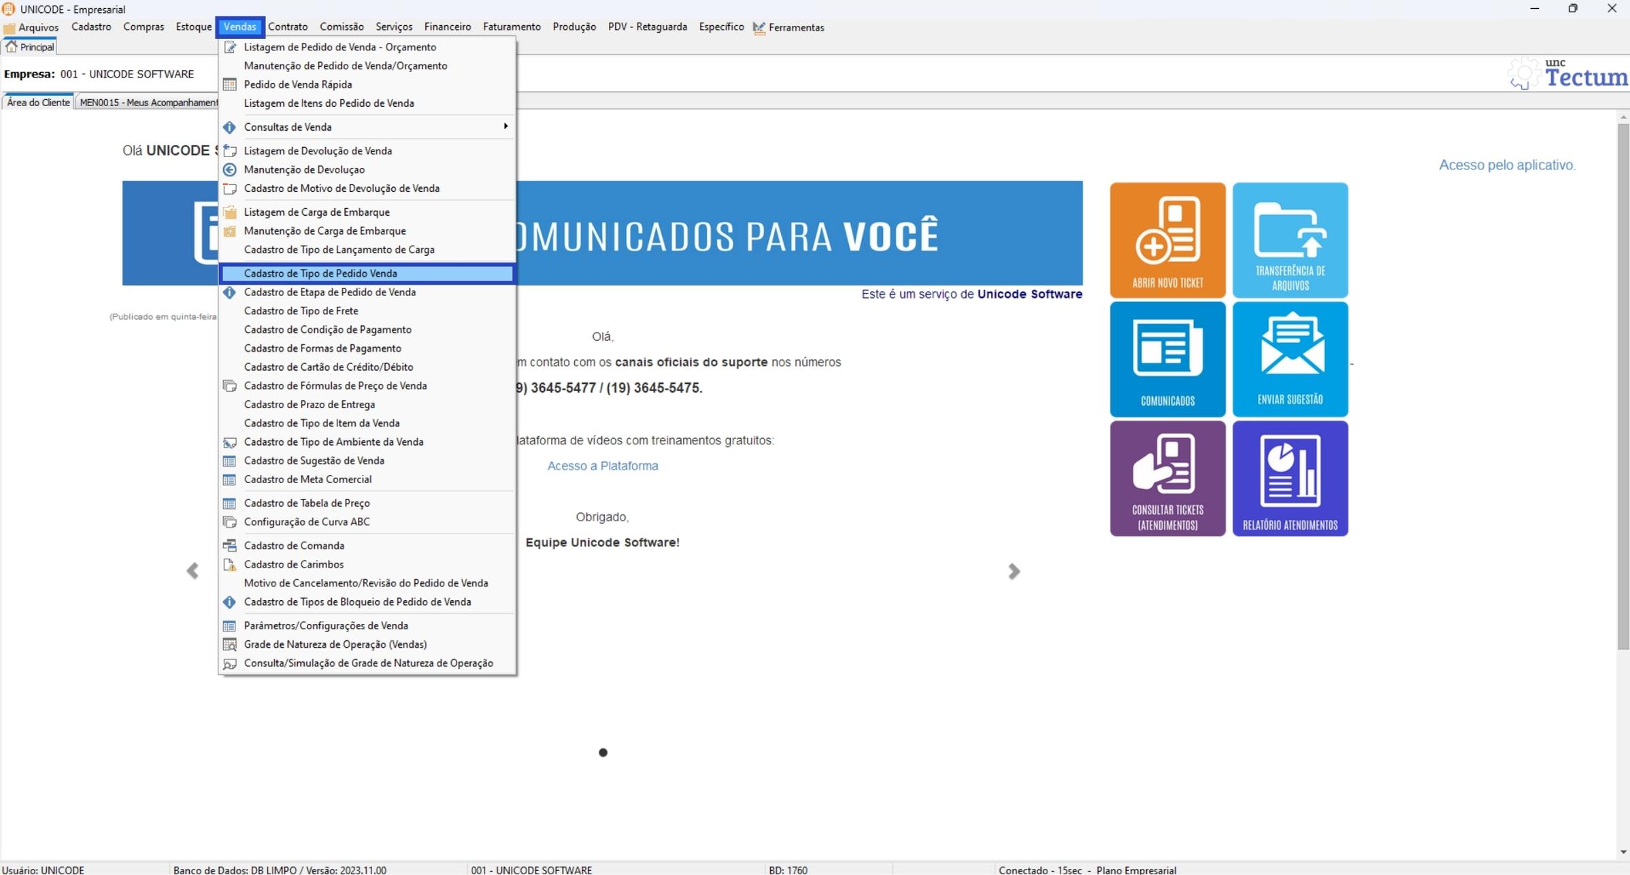The width and height of the screenshot is (1630, 875).
Task: Click the Pedido de Venda Rápida menu entry
Action: [298, 84]
